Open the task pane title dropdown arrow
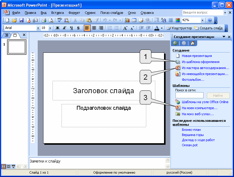This screenshot has height=177, width=234. coord(224,37)
